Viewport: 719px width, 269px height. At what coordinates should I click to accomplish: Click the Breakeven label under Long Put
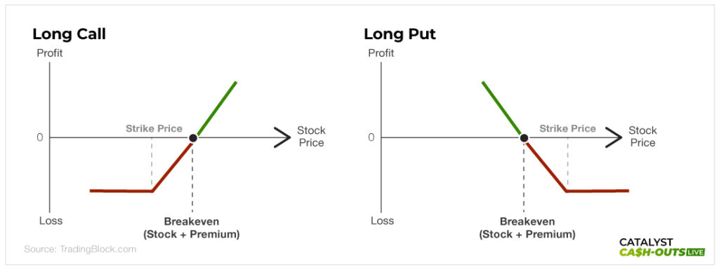pyautogui.click(x=527, y=221)
